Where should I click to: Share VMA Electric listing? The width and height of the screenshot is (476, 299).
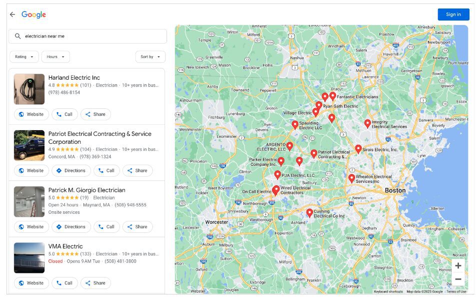point(95,283)
